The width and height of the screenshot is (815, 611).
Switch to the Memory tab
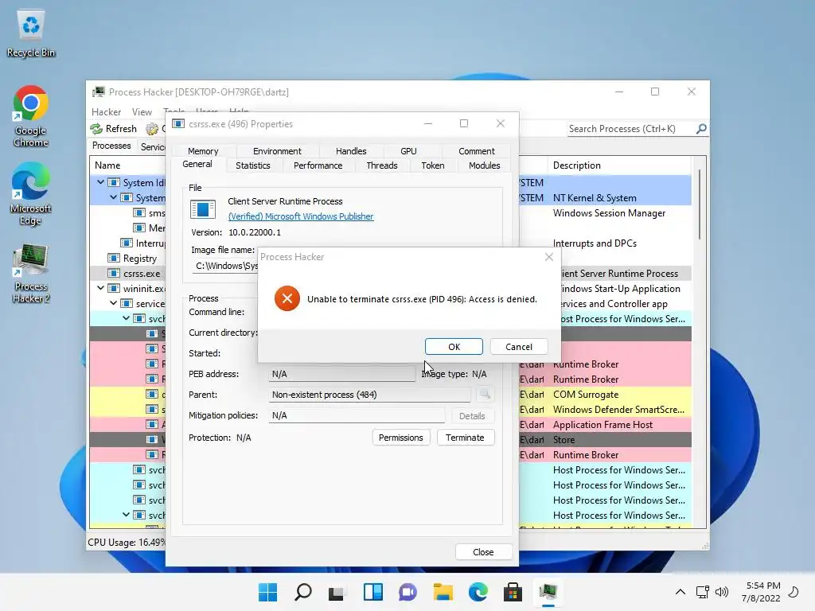click(203, 150)
